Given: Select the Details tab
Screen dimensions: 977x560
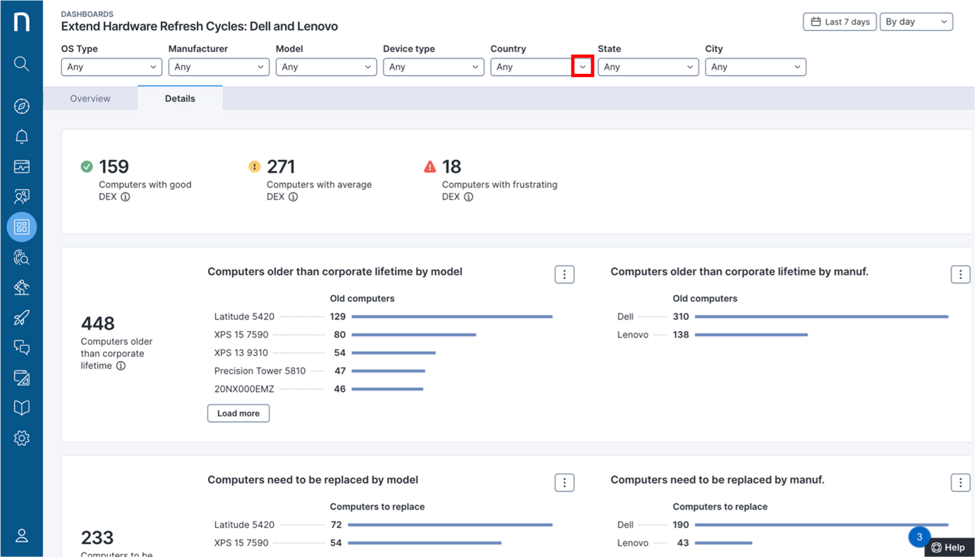Looking at the screenshot, I should tap(180, 99).
